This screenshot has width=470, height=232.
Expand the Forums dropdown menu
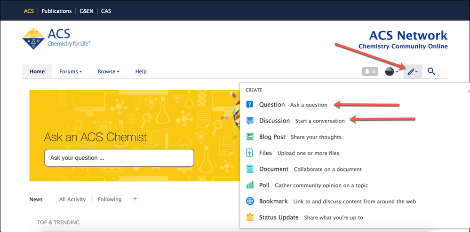[71, 71]
